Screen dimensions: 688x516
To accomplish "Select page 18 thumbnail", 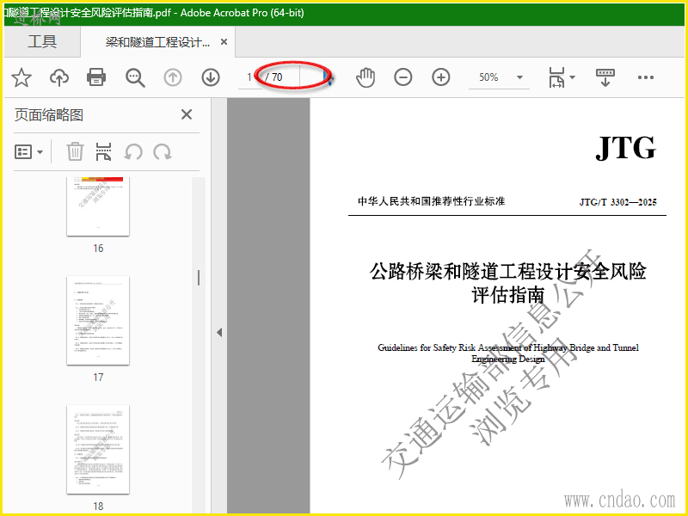I will 98,449.
